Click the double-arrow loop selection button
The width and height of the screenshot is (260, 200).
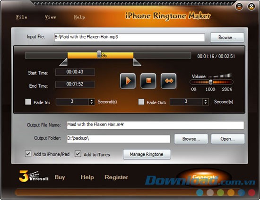(x=168, y=81)
